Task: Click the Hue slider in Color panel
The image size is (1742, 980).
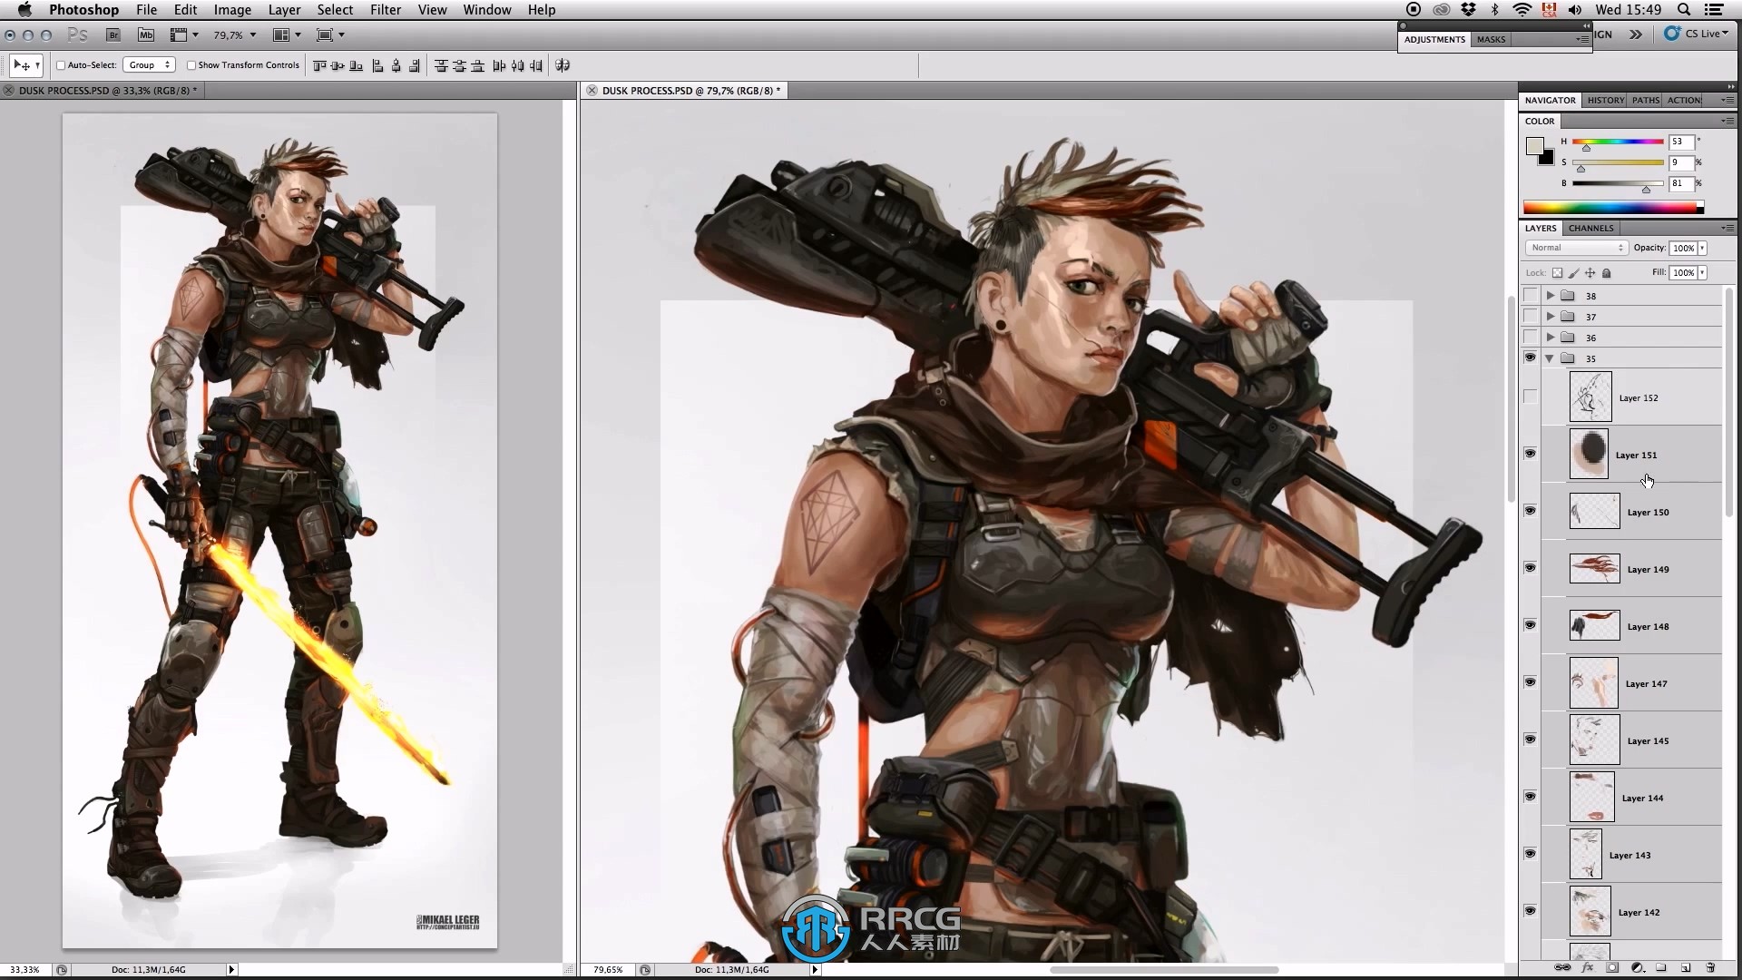Action: [1617, 142]
